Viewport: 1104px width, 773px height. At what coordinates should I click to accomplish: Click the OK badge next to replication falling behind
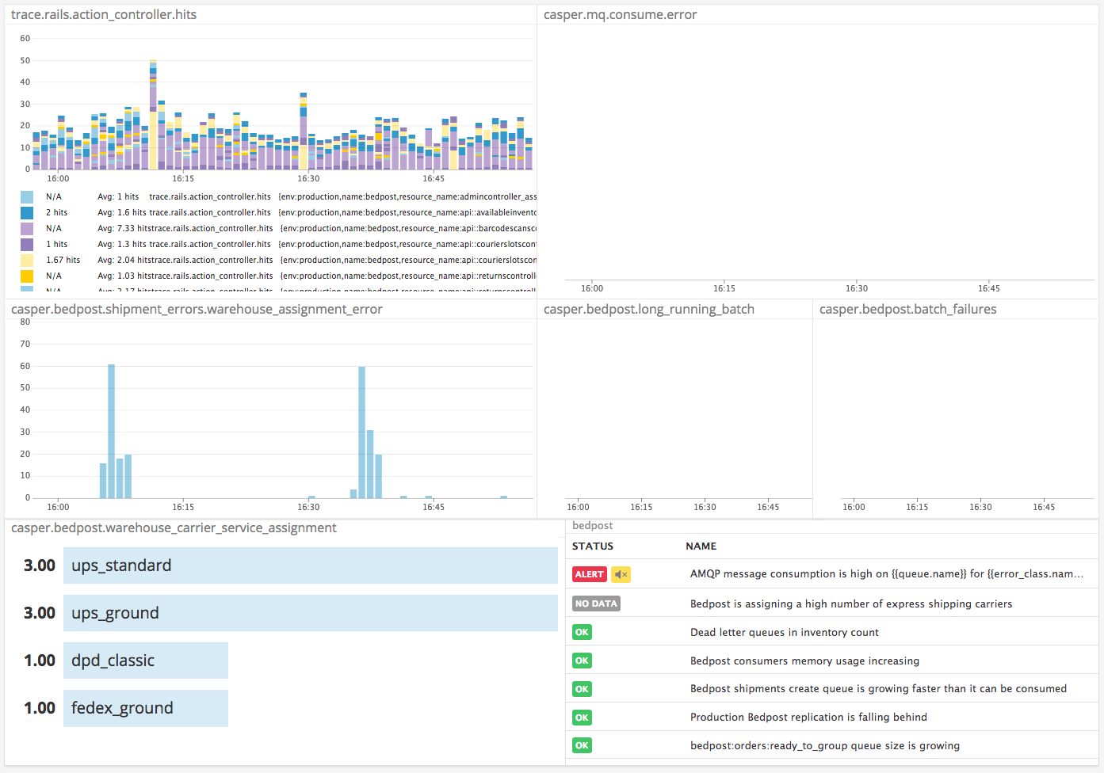pos(582,717)
